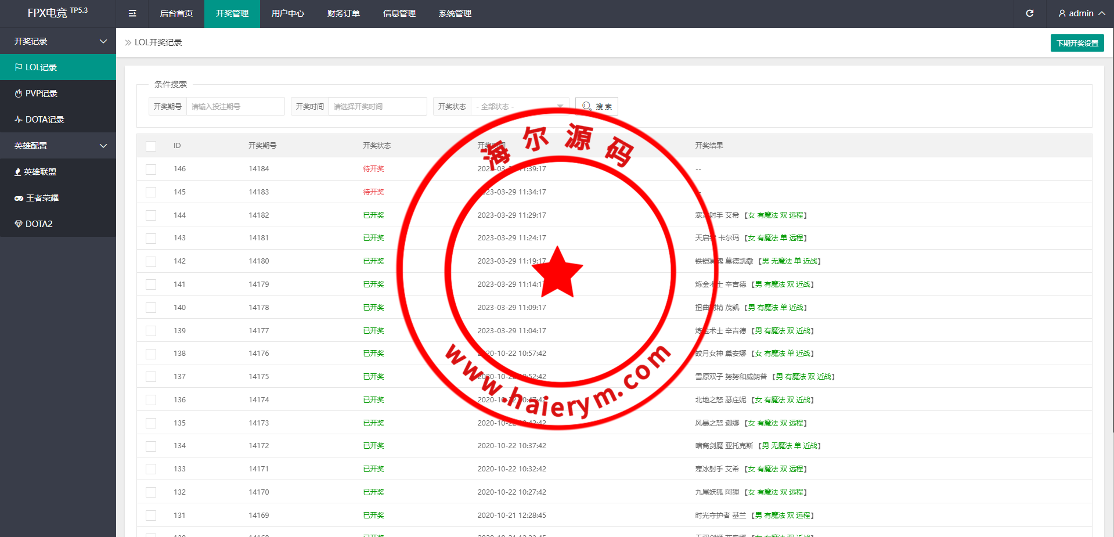1114x537 pixels.
Task: Switch to 用户中心 top menu
Action: (x=287, y=13)
